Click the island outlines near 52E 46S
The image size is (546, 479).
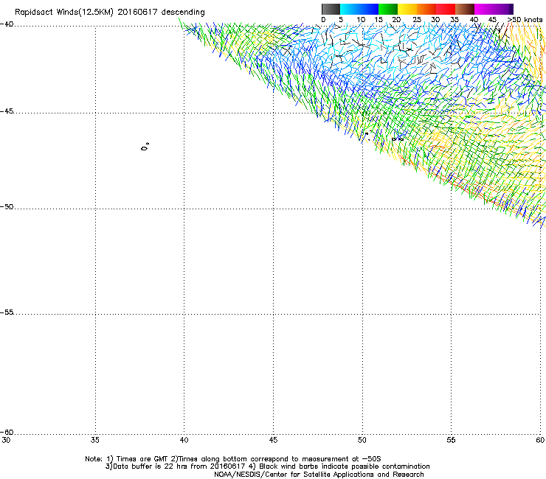tap(398, 139)
